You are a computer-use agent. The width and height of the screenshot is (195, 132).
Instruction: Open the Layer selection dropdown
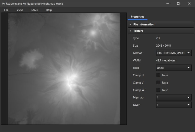pyautogui.click(x=174, y=105)
